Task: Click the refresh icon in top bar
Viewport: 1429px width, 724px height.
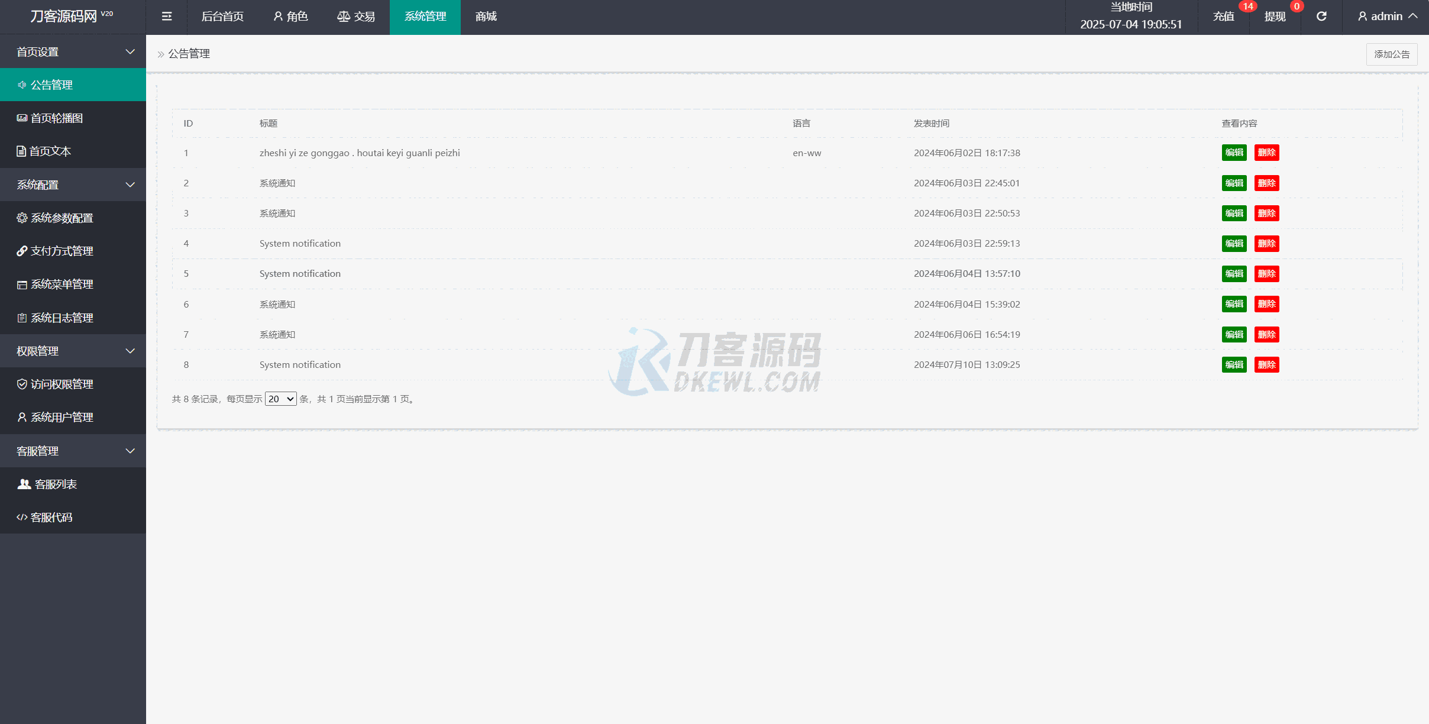Action: point(1321,17)
